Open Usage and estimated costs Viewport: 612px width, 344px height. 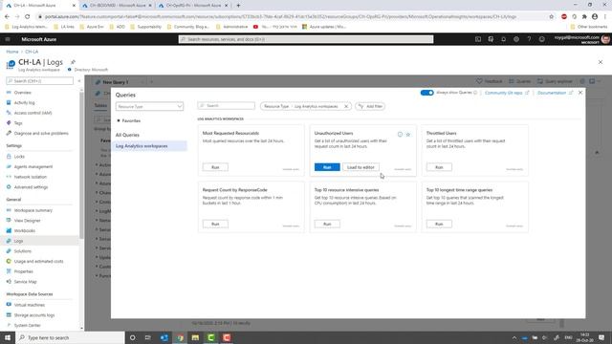38,261
